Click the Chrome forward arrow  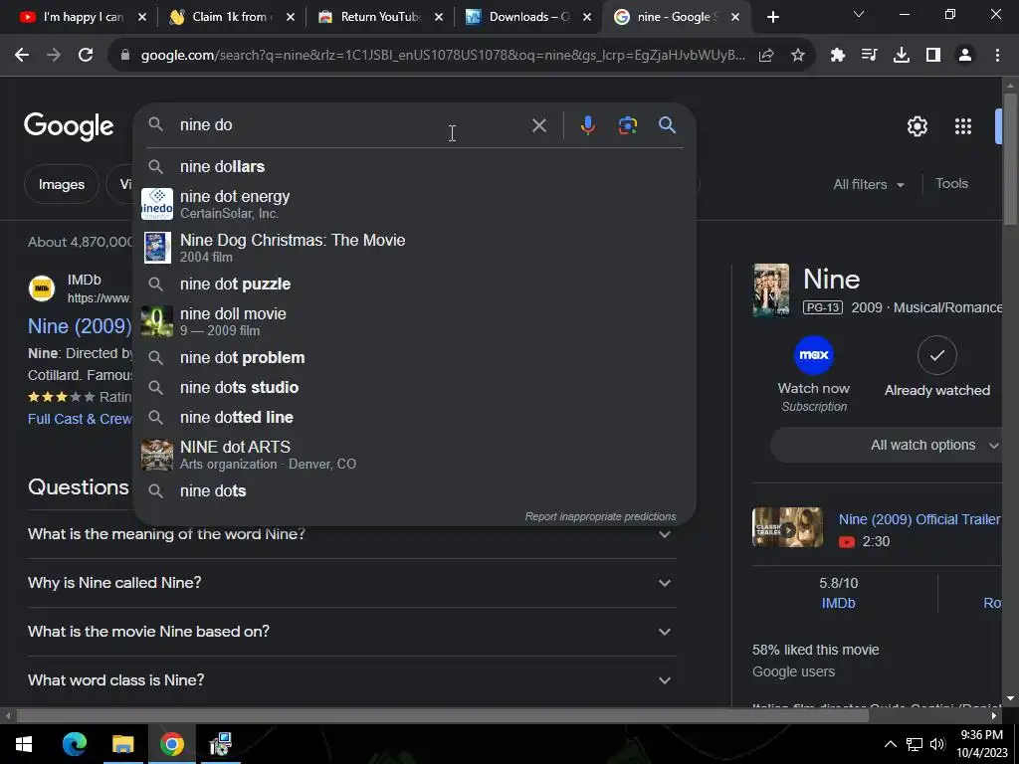[x=54, y=56]
